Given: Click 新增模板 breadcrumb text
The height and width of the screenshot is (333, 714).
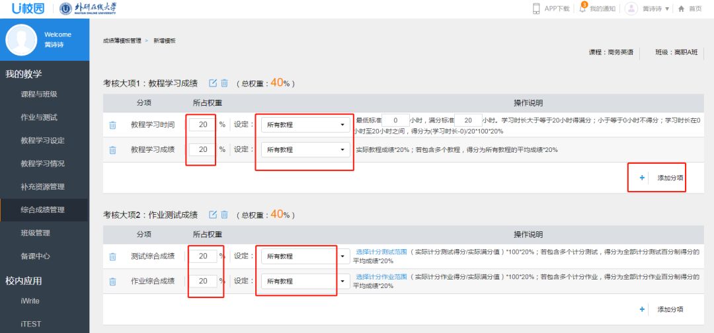Looking at the screenshot, I should [x=165, y=40].
